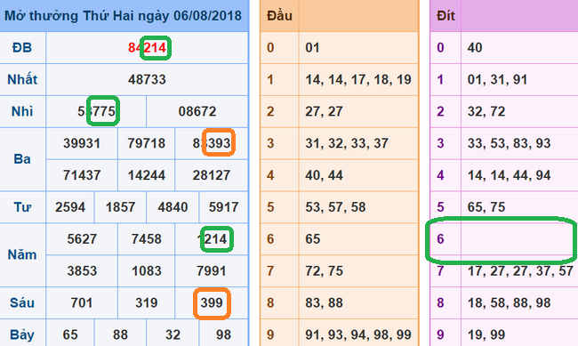This screenshot has height=346, width=578.
Task: Click the 'Nhất' prize row label
Action: (x=22, y=80)
